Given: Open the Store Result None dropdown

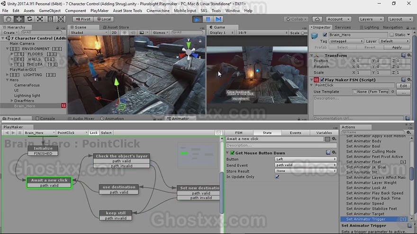Looking at the screenshot, I should coord(306,171).
